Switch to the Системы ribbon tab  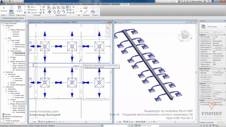click(30, 4)
